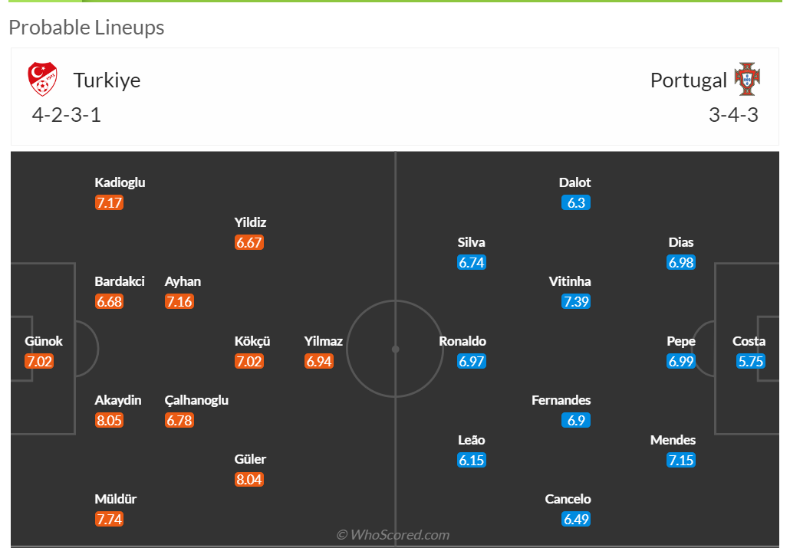
Task: Click Mendes' 7.15 rating badge
Action: tap(680, 461)
